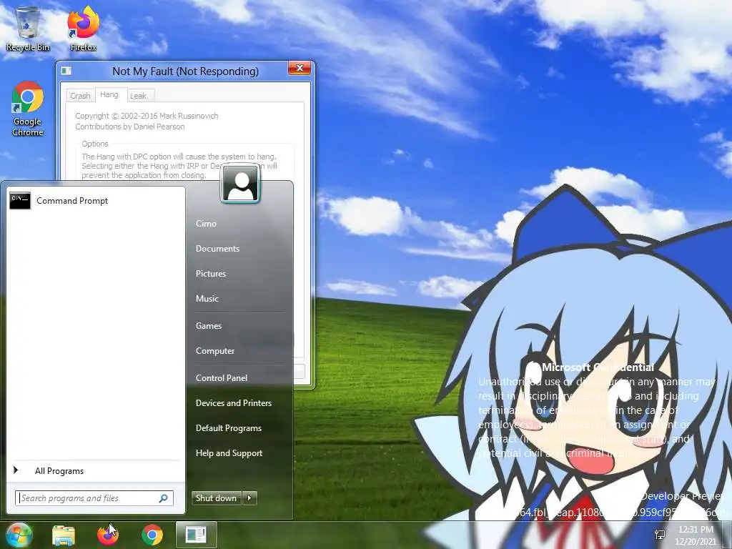Select the Hang tab
Image resolution: width=732 pixels, height=549 pixels.
tap(109, 95)
